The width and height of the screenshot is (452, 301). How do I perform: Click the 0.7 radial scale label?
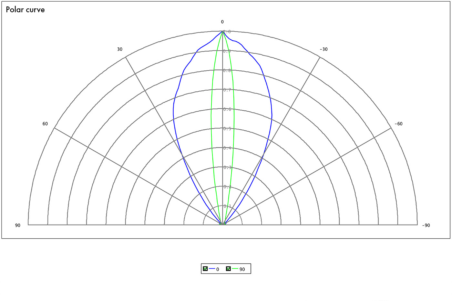coord(227,90)
